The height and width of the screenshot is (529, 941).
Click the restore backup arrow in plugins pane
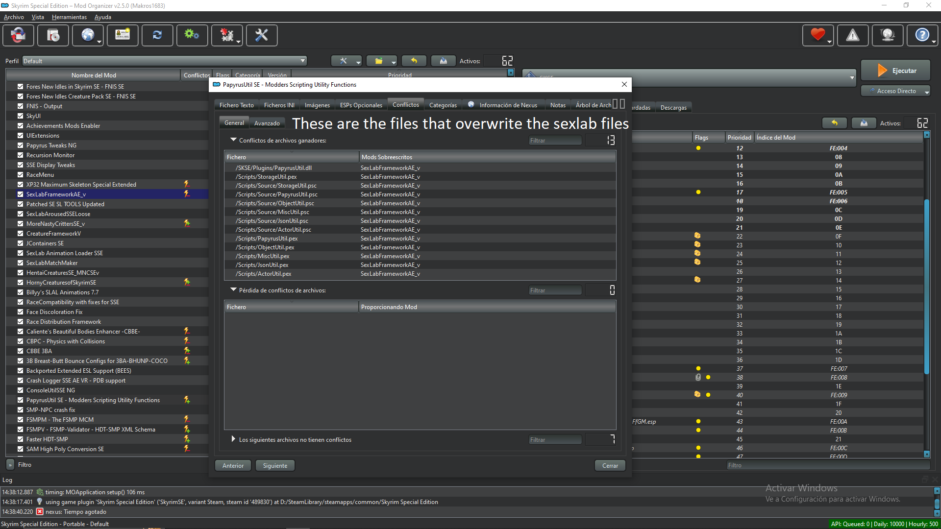834,123
